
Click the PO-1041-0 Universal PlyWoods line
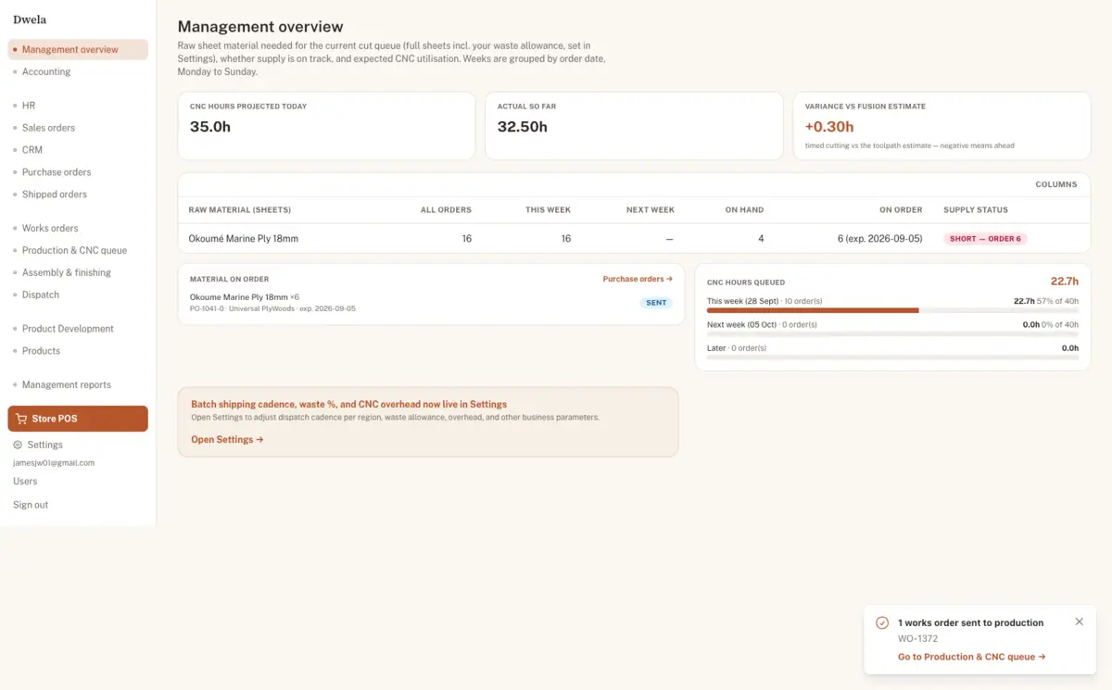click(272, 308)
